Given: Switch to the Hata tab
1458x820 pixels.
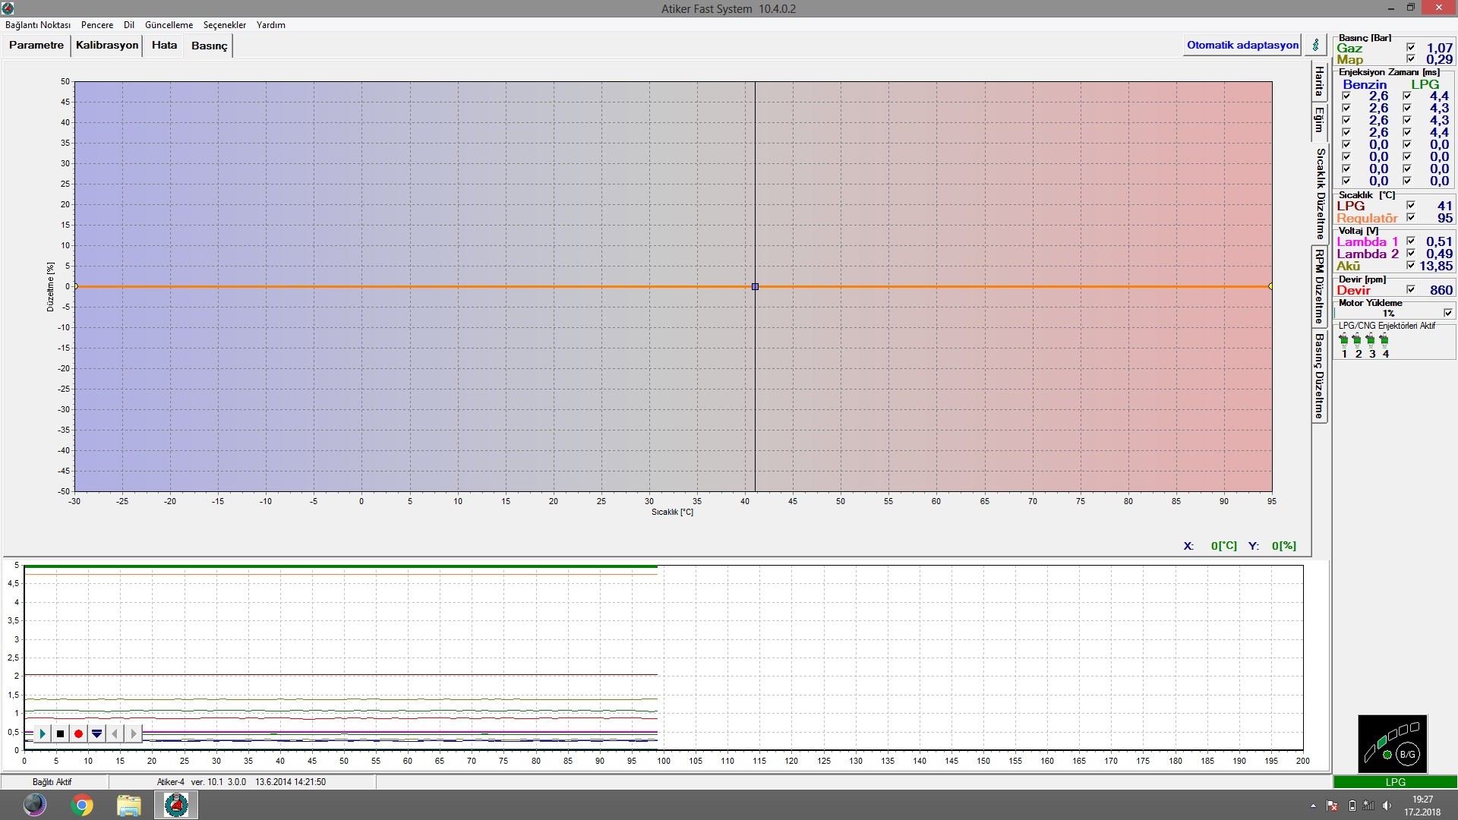Looking at the screenshot, I should point(164,46).
